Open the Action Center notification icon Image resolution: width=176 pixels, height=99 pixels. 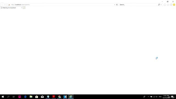[172, 97]
